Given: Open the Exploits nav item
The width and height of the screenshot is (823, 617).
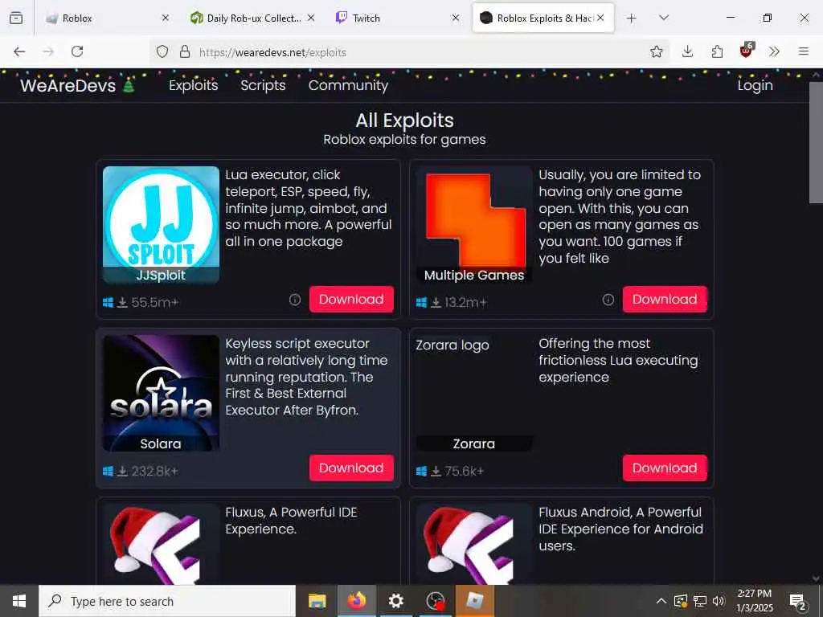Looking at the screenshot, I should tap(193, 85).
